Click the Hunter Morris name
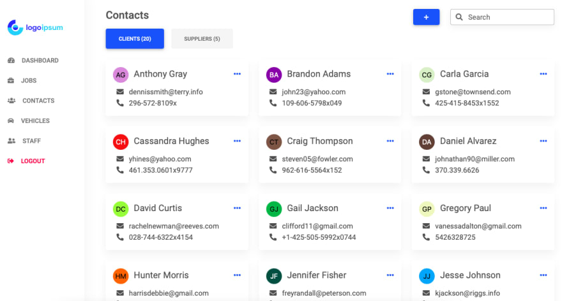Image resolution: width=562 pixels, height=301 pixels. pyautogui.click(x=161, y=275)
